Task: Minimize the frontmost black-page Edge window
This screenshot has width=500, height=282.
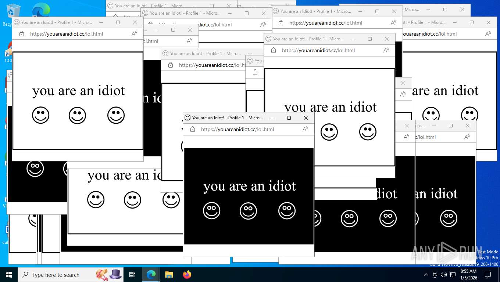Action: (272, 118)
